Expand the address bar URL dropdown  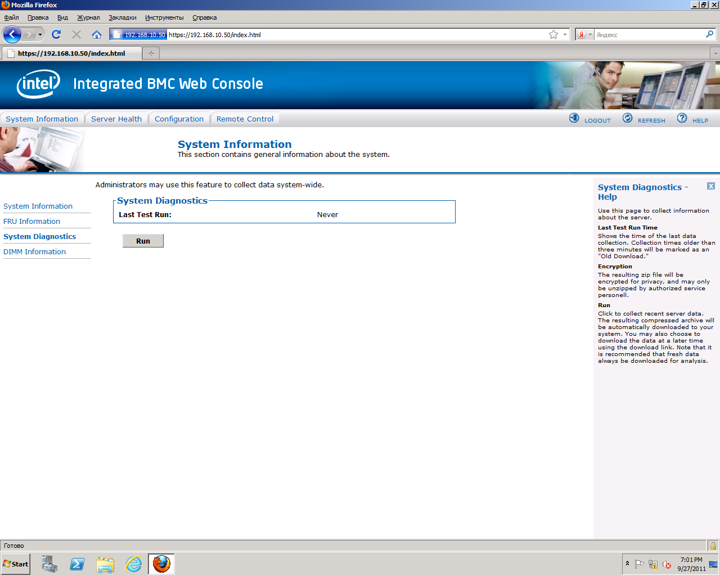(565, 34)
